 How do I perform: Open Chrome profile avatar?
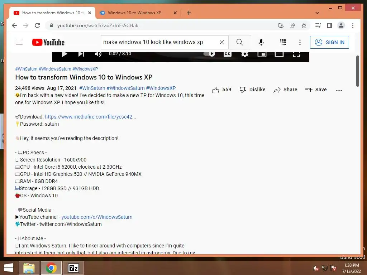[341, 25]
